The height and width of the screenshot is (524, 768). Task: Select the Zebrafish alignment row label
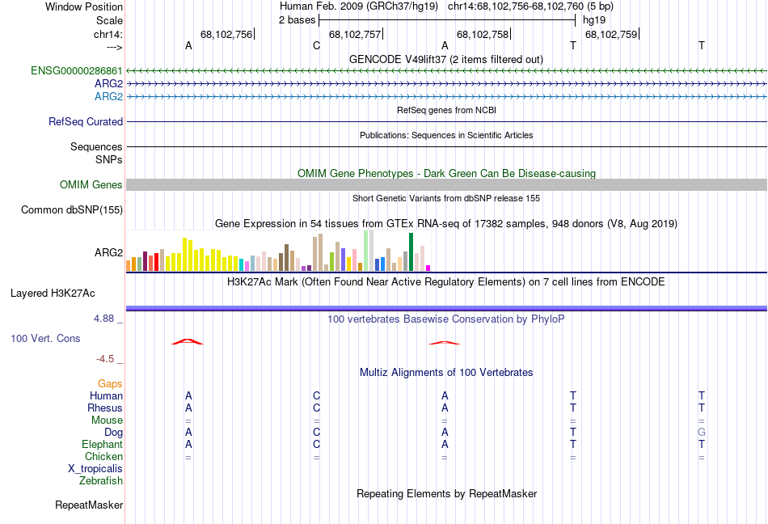pos(101,481)
